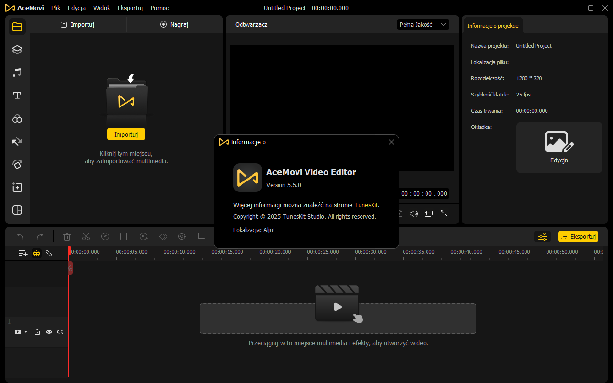Click the Edycja cover image thumbnail
The image size is (613, 383).
click(x=559, y=148)
